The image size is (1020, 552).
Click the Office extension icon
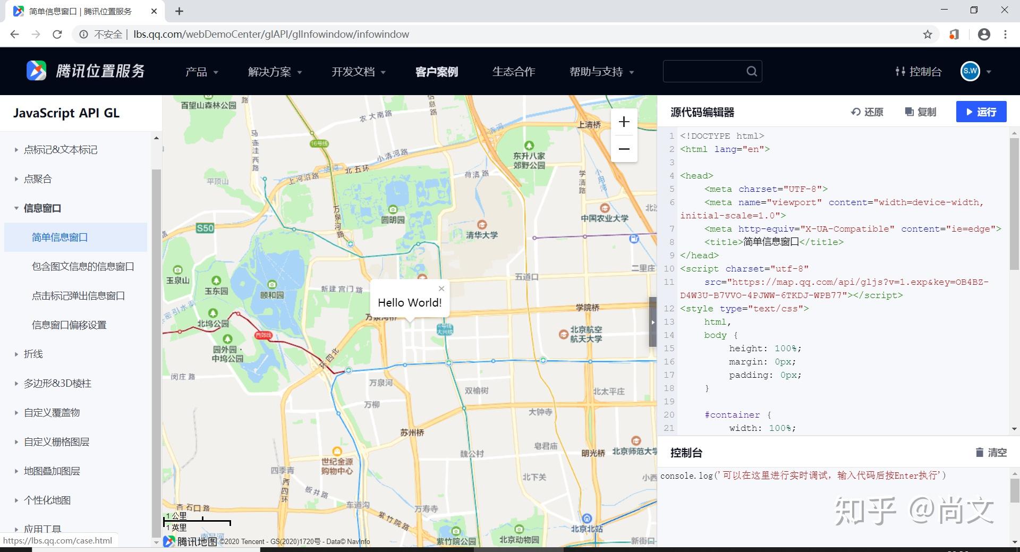tap(955, 35)
